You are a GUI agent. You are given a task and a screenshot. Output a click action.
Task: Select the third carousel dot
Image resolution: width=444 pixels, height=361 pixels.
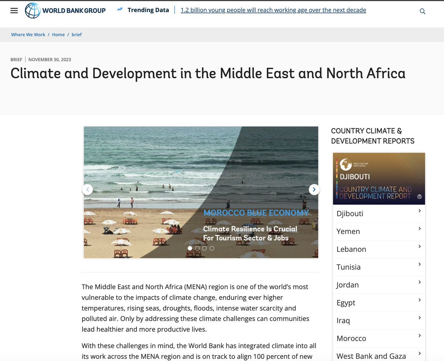coord(205,248)
